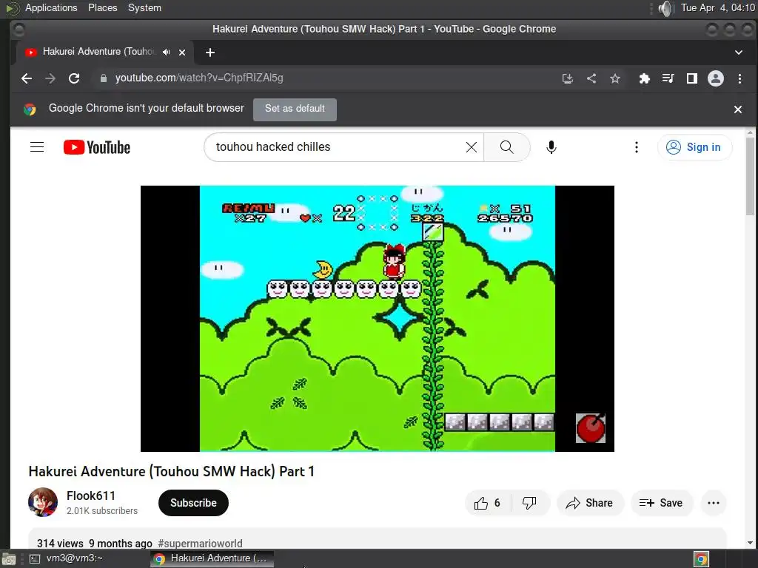Screen dimensions: 758x568
Task: Bookmark this page with the star icon
Action: (x=615, y=78)
